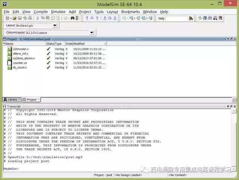Open the Tools menu
This screenshot has height=180, width=239.
point(99,12)
